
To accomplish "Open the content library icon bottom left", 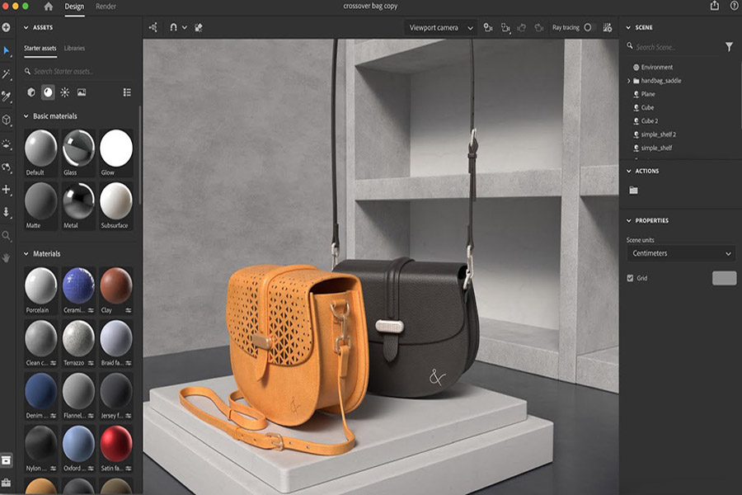I will click(x=6, y=460).
